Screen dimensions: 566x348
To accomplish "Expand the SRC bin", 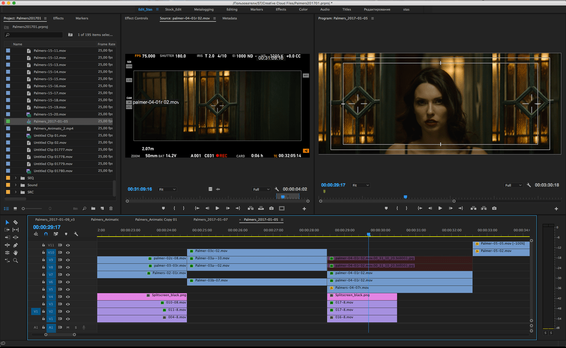I will tap(16, 192).
